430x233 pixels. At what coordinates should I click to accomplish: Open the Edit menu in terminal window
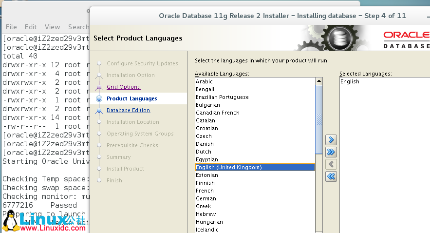(x=31, y=27)
